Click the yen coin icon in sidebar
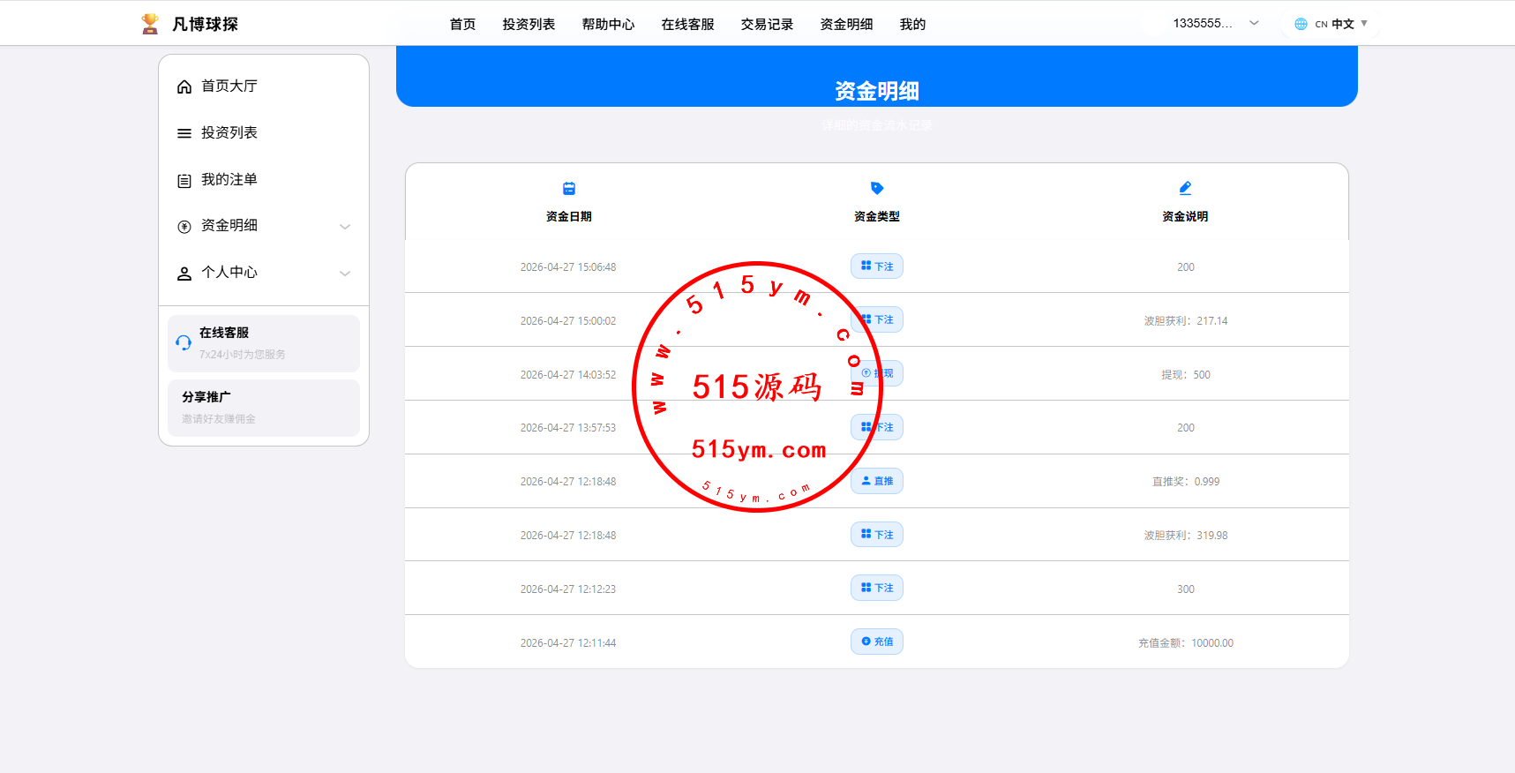The height and width of the screenshot is (773, 1515). [x=184, y=227]
